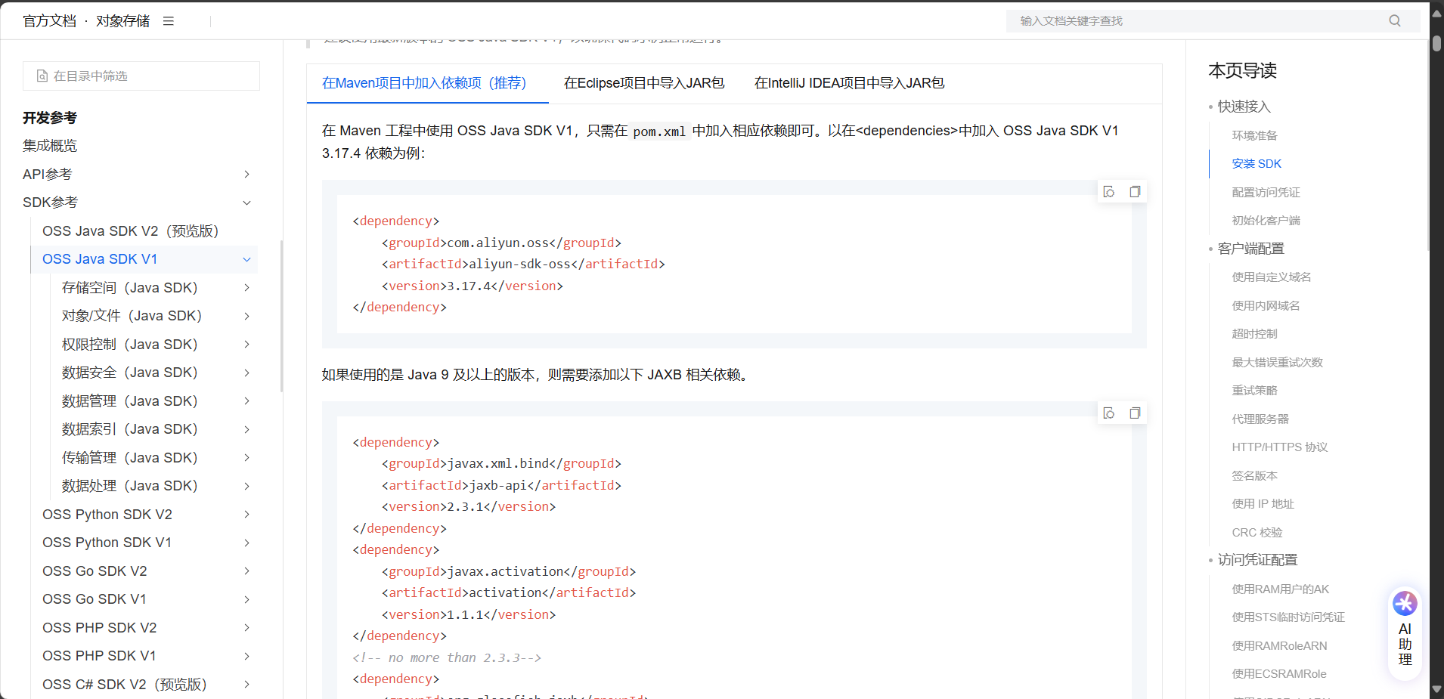The height and width of the screenshot is (699, 1444).
Task: Open AI explain icon on first code block
Action: (x=1109, y=192)
